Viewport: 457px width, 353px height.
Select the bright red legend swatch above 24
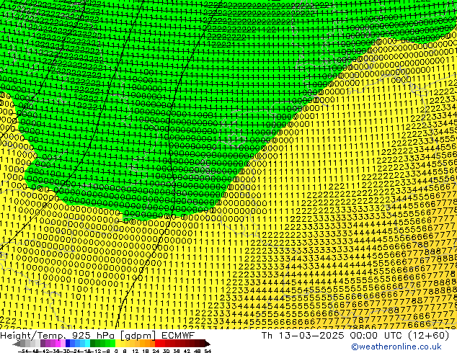[x=157, y=343]
